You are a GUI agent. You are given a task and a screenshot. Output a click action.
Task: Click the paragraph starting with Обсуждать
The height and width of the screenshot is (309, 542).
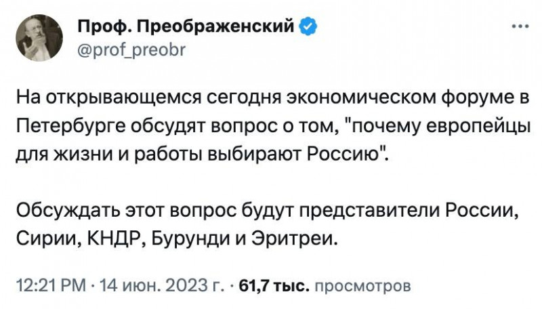[268, 224]
